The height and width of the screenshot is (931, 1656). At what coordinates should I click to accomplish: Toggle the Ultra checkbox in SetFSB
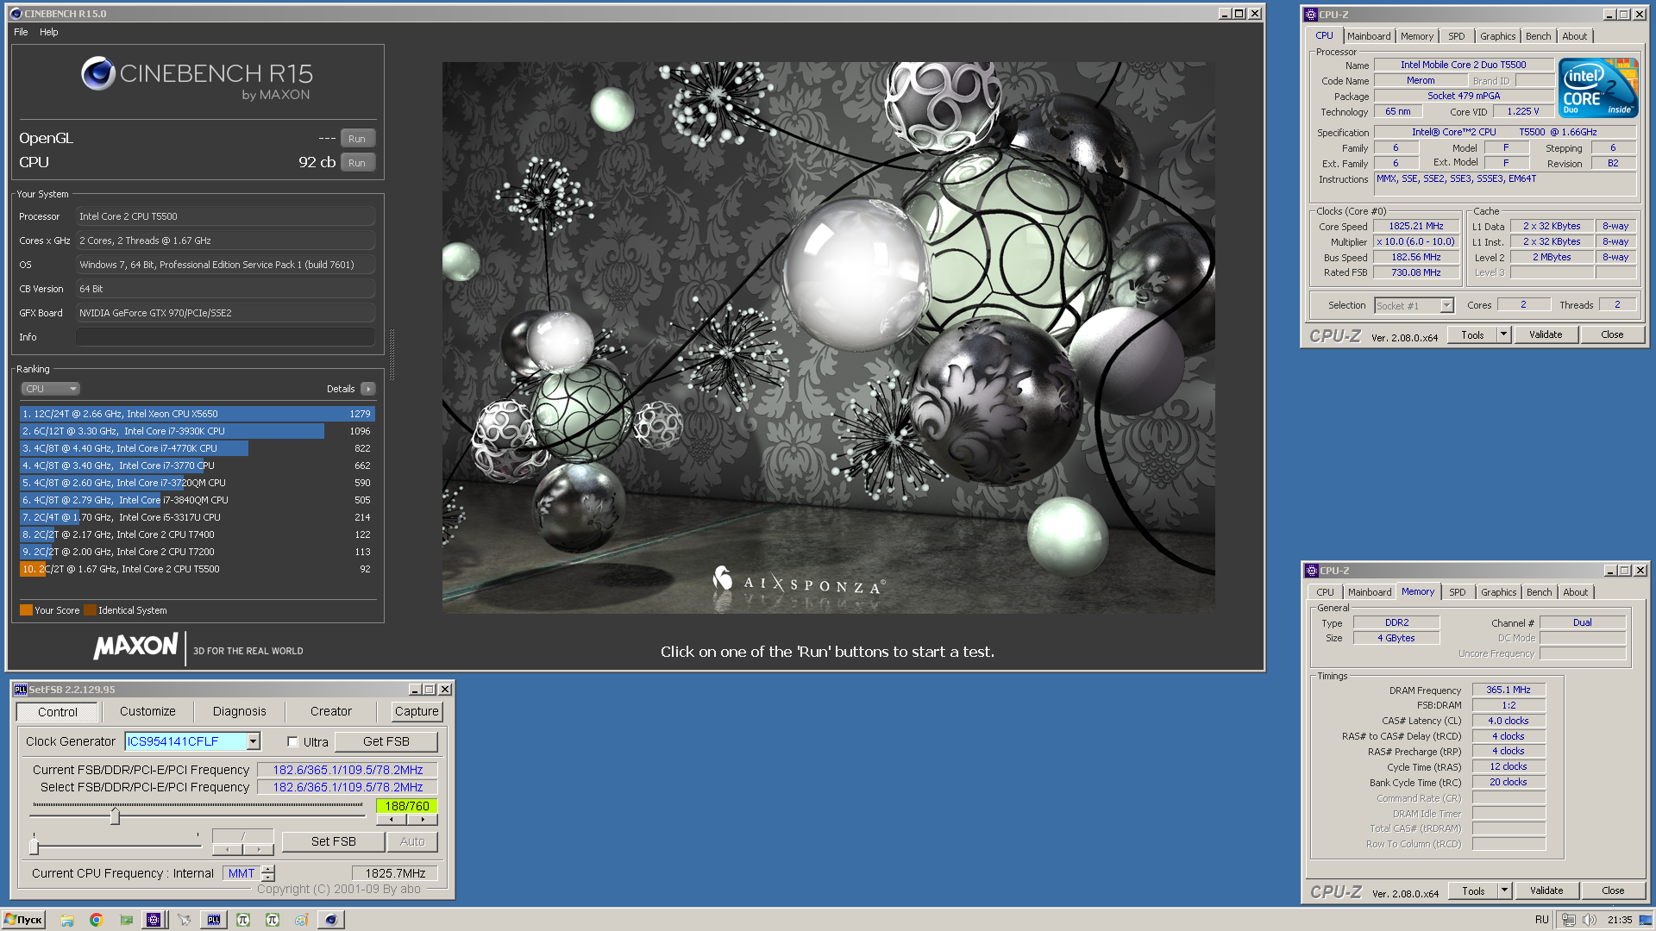[292, 742]
